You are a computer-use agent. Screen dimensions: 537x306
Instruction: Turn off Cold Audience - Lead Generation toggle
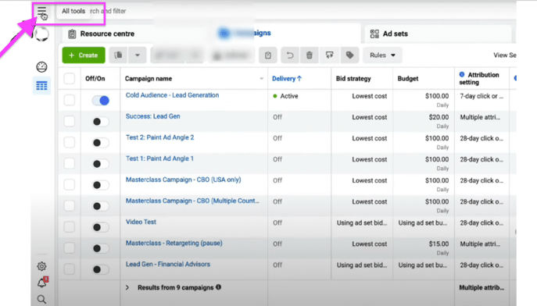pyautogui.click(x=101, y=101)
